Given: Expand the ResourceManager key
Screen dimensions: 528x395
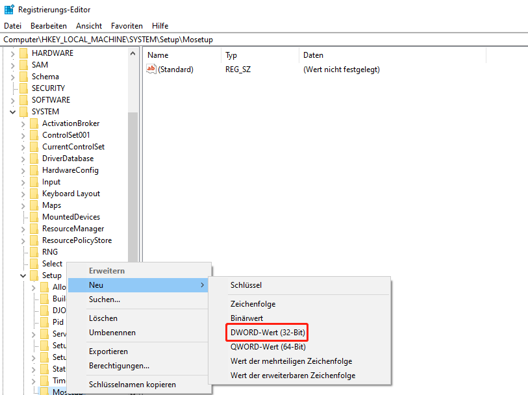Looking at the screenshot, I should (23, 229).
